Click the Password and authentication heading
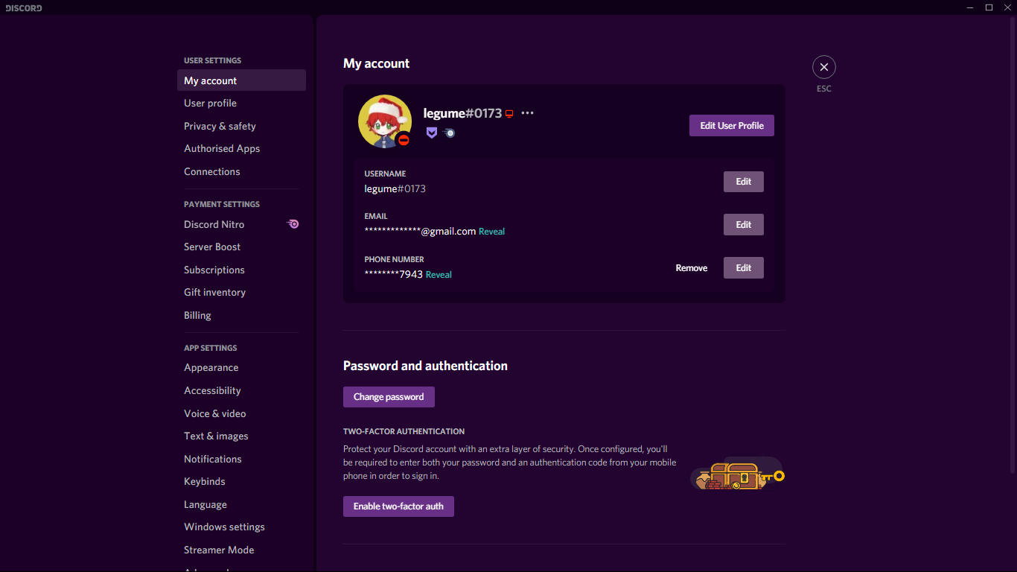The height and width of the screenshot is (572, 1017). pyautogui.click(x=425, y=366)
